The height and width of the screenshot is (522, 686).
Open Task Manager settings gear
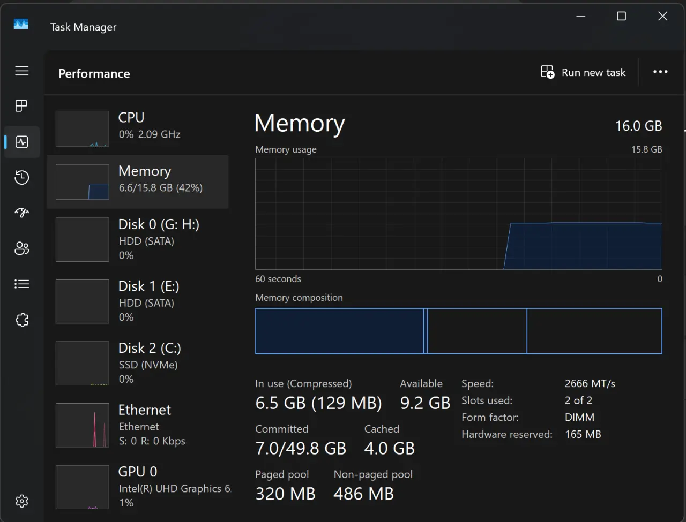(22, 501)
